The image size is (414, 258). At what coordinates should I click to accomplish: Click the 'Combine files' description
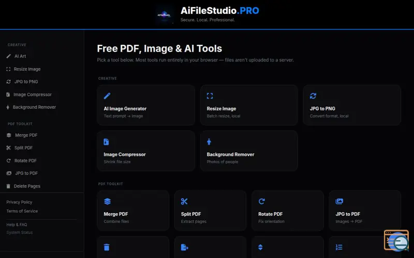click(116, 221)
